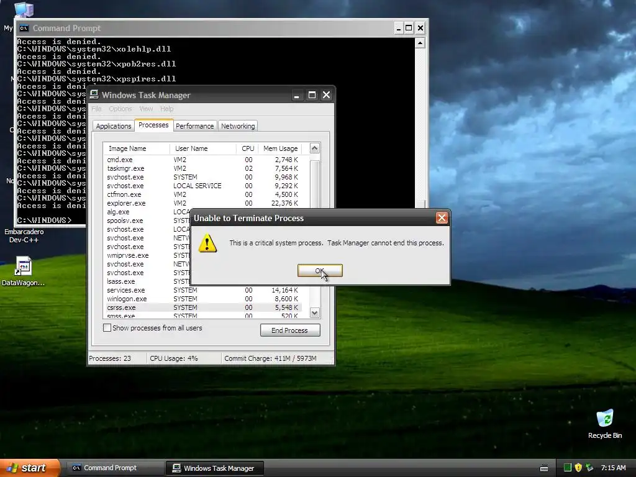The width and height of the screenshot is (636, 477).
Task: Click the warning icon in the error dialog
Action: [x=207, y=243]
